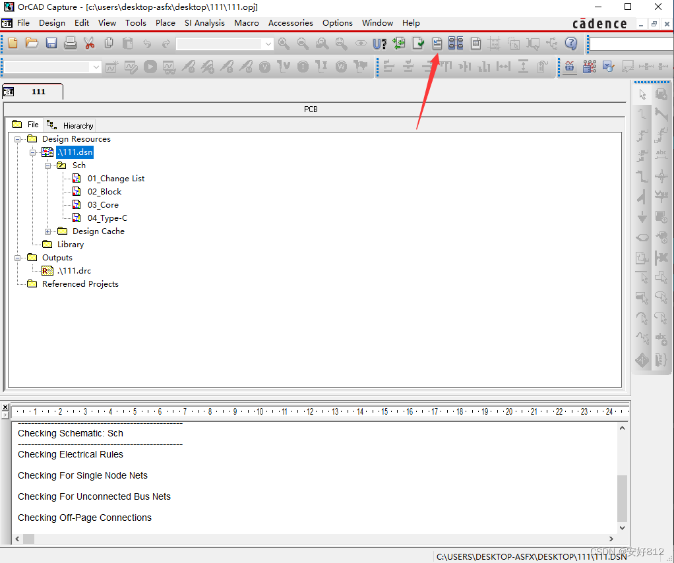This screenshot has width=674, height=563.
Task: Open the Place menu
Action: [166, 23]
